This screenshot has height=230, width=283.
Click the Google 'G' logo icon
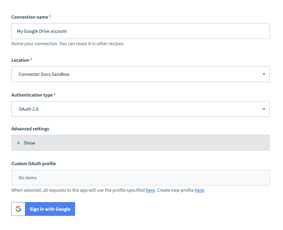point(18,209)
